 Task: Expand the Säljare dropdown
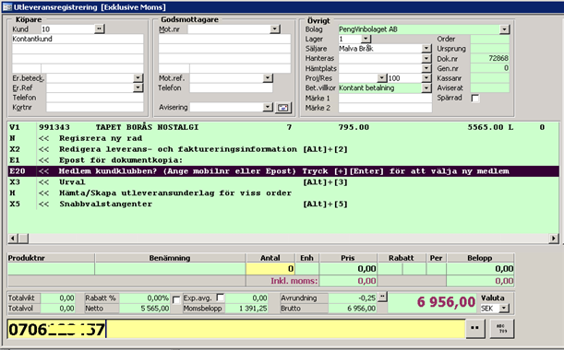pos(426,48)
